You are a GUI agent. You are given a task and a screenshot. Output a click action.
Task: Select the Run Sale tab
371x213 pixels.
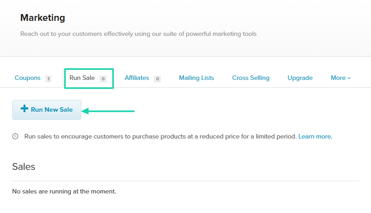[x=82, y=78]
